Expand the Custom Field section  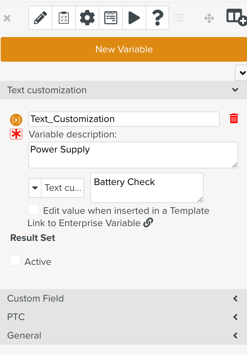(235, 298)
